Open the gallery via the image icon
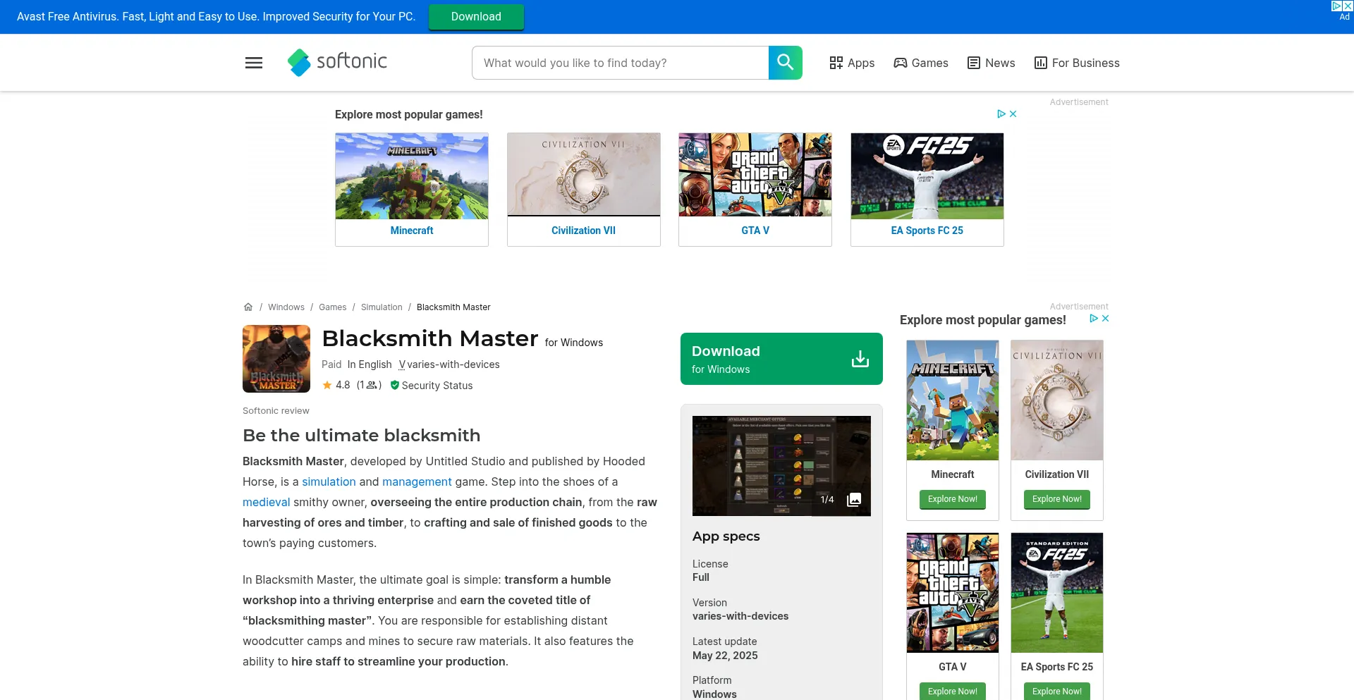This screenshot has height=700, width=1354. pyautogui.click(x=854, y=498)
